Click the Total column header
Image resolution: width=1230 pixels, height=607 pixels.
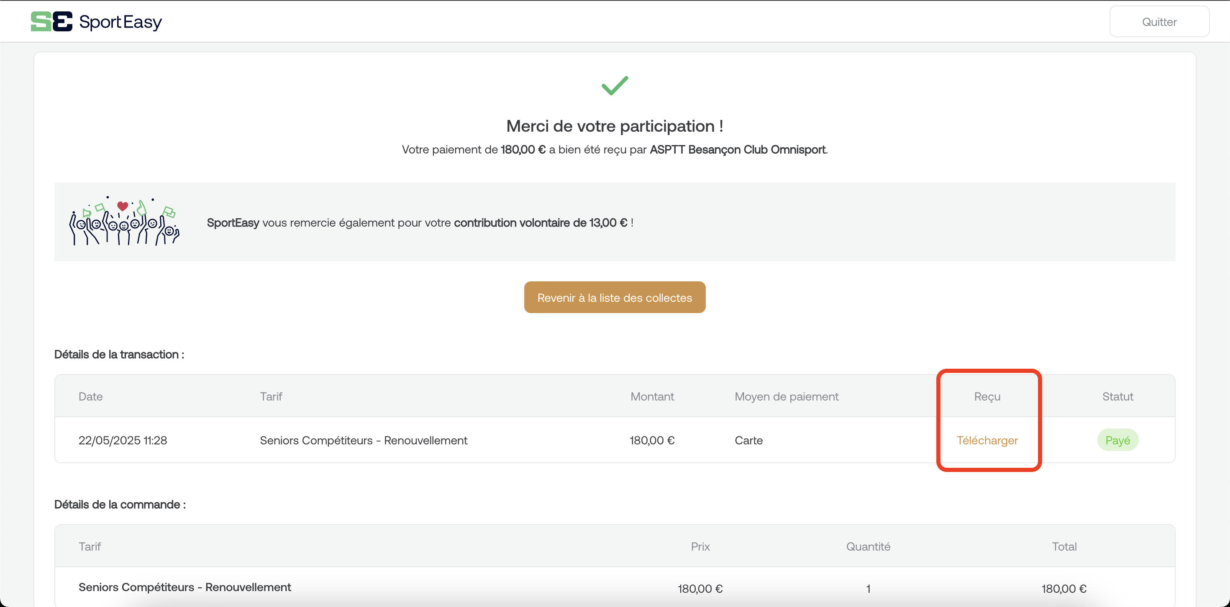(x=1064, y=546)
